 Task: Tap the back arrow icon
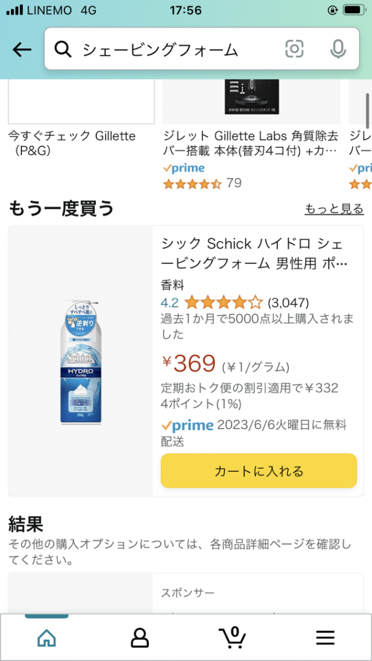[x=22, y=49]
